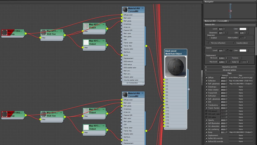Uncheck the Diffuse map checkbox
The image size is (257, 145).
pyautogui.click(x=206, y=78)
